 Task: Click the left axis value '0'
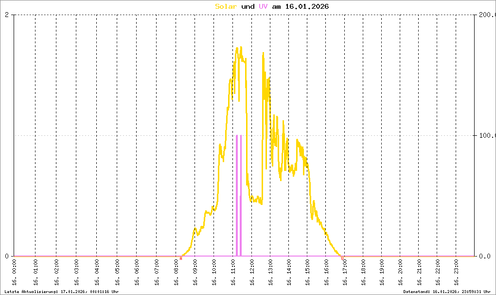pos(7,256)
